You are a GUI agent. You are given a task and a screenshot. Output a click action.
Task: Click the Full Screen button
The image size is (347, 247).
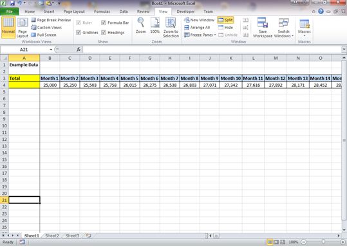(x=44, y=35)
